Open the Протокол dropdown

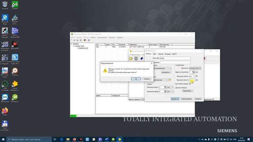[195, 68]
